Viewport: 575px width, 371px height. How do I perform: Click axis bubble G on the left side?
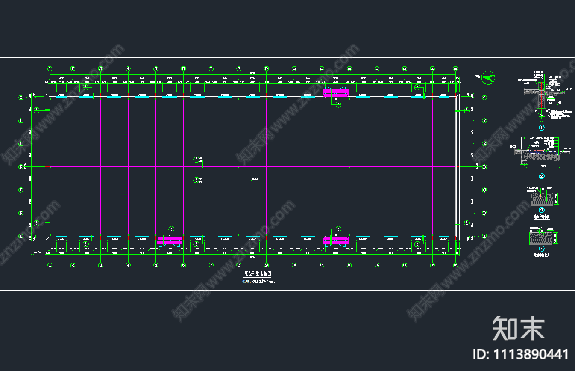pos(21,98)
